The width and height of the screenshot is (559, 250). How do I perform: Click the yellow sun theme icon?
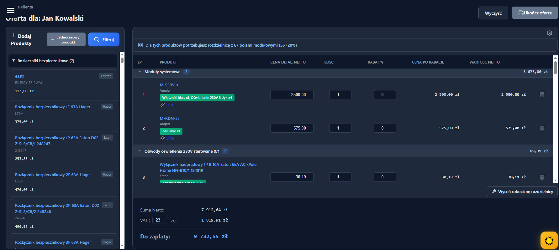549,240
